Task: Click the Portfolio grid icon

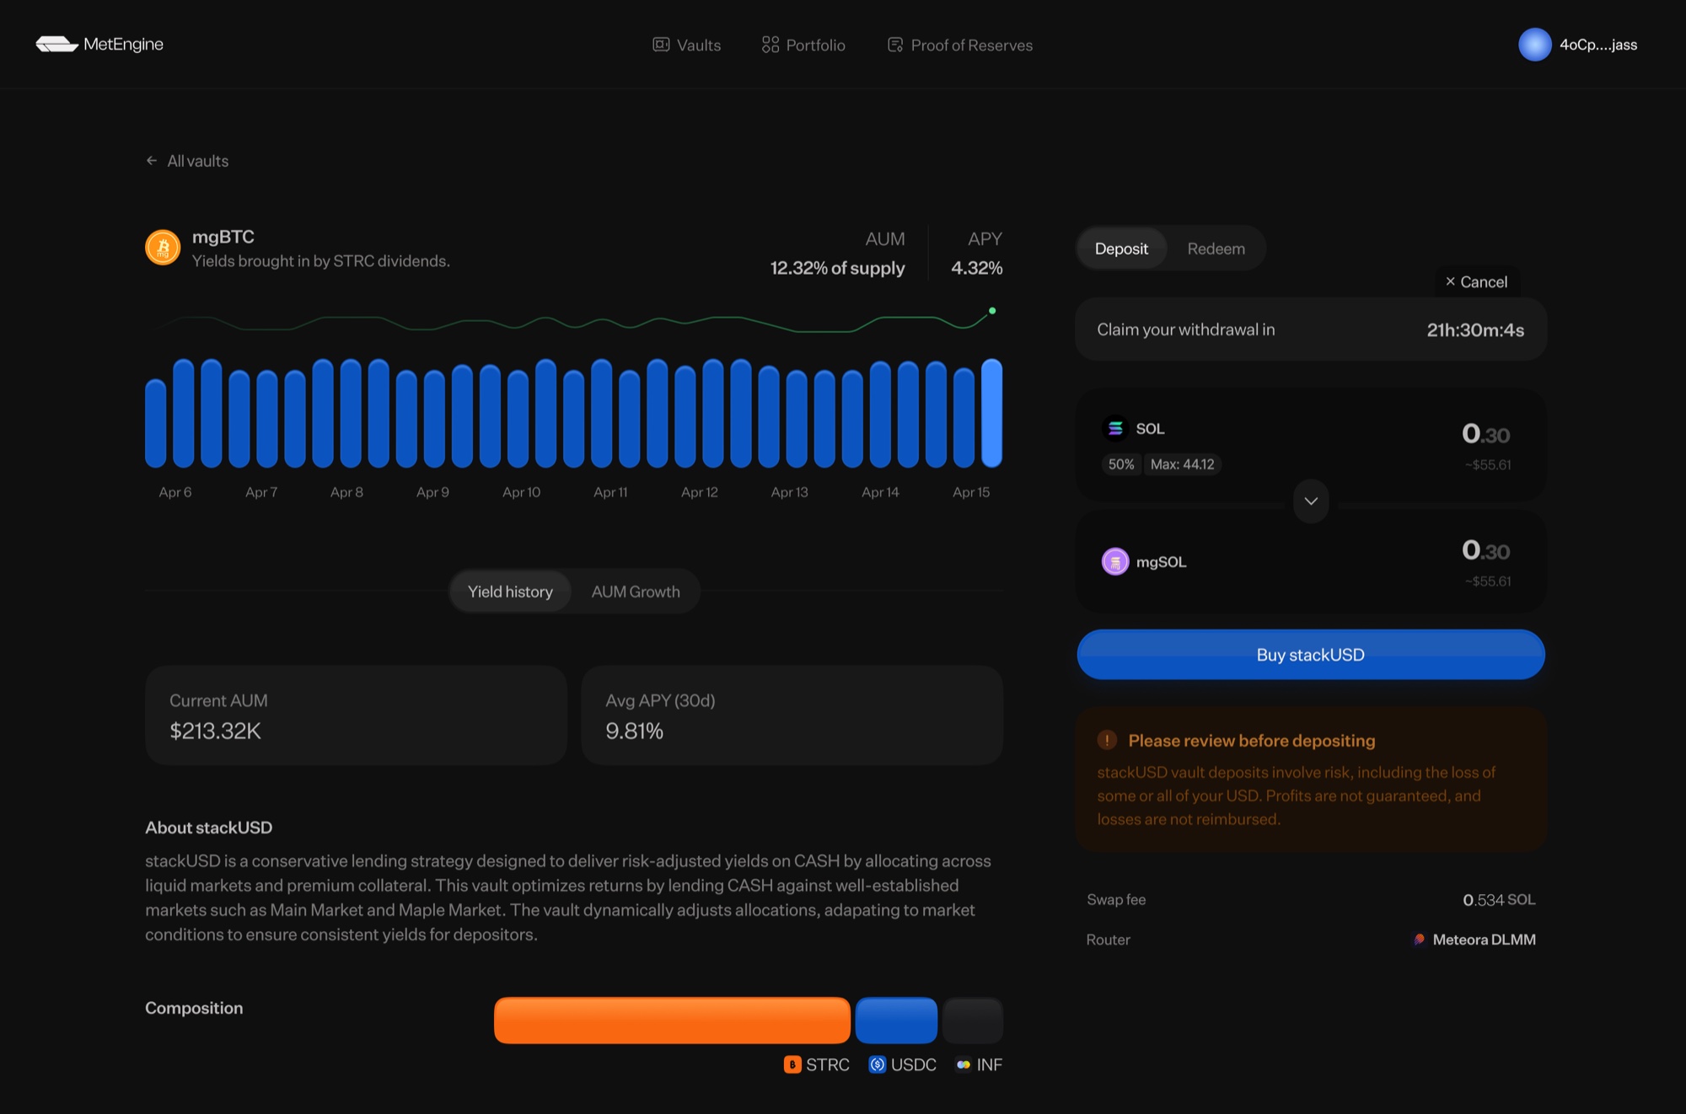Action: [x=771, y=45]
